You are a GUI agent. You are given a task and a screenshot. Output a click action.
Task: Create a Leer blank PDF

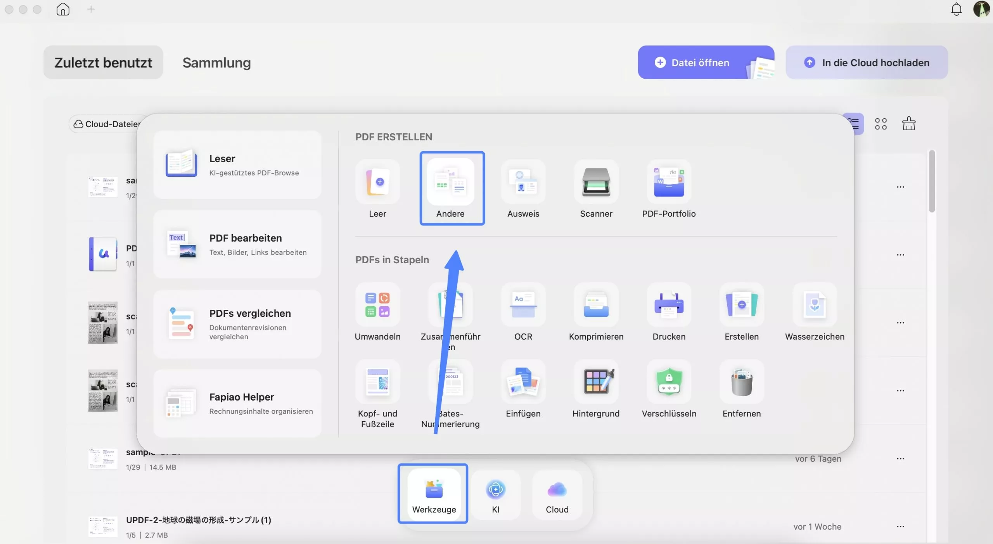377,182
